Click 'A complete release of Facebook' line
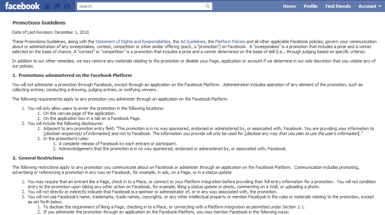The image size is (385, 215). [118, 144]
